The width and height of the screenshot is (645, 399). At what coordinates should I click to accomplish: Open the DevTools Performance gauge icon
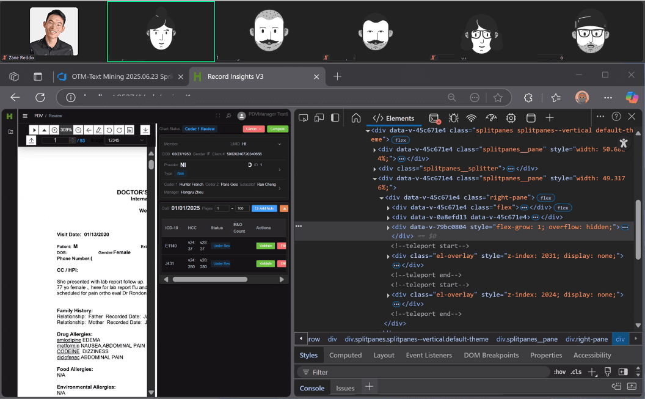click(491, 118)
